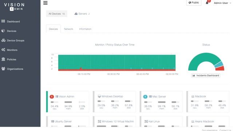Click the 67.8% disk value on Windows Desktop
Screen dimensions: 233x131
point(129,105)
